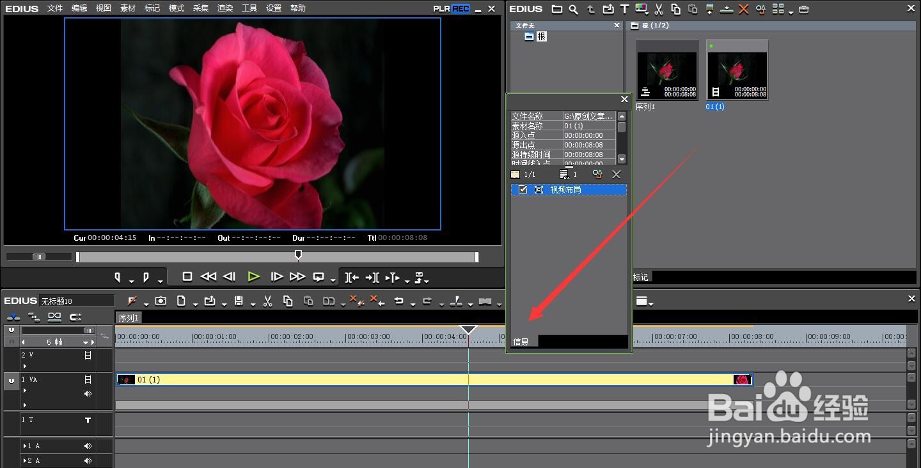
Task: Open the loop playback dropdown arrow
Action: (333, 281)
